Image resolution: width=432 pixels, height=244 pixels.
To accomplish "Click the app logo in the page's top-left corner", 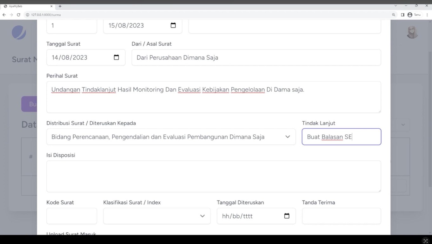I will pos(19,32).
